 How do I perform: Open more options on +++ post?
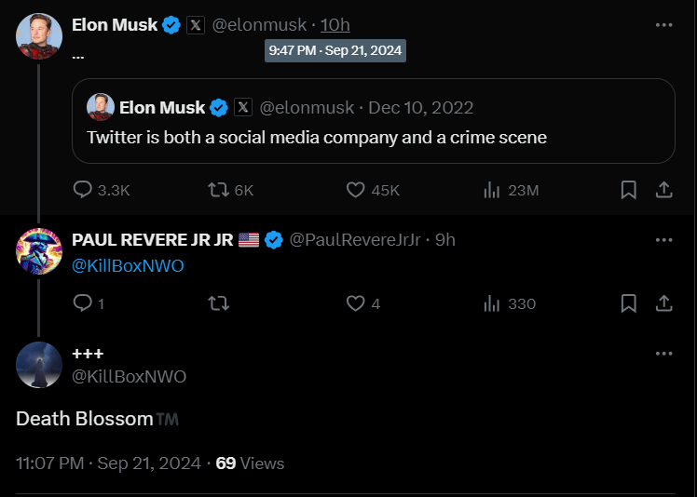point(663,354)
